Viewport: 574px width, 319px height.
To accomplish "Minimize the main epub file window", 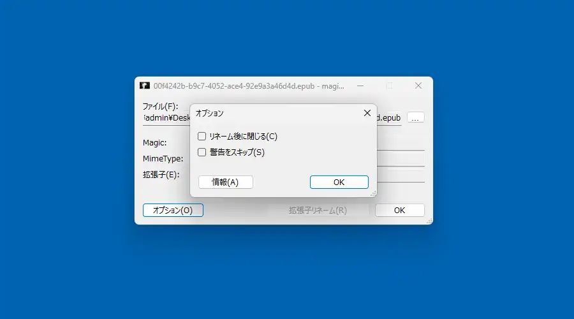I will [x=360, y=85].
